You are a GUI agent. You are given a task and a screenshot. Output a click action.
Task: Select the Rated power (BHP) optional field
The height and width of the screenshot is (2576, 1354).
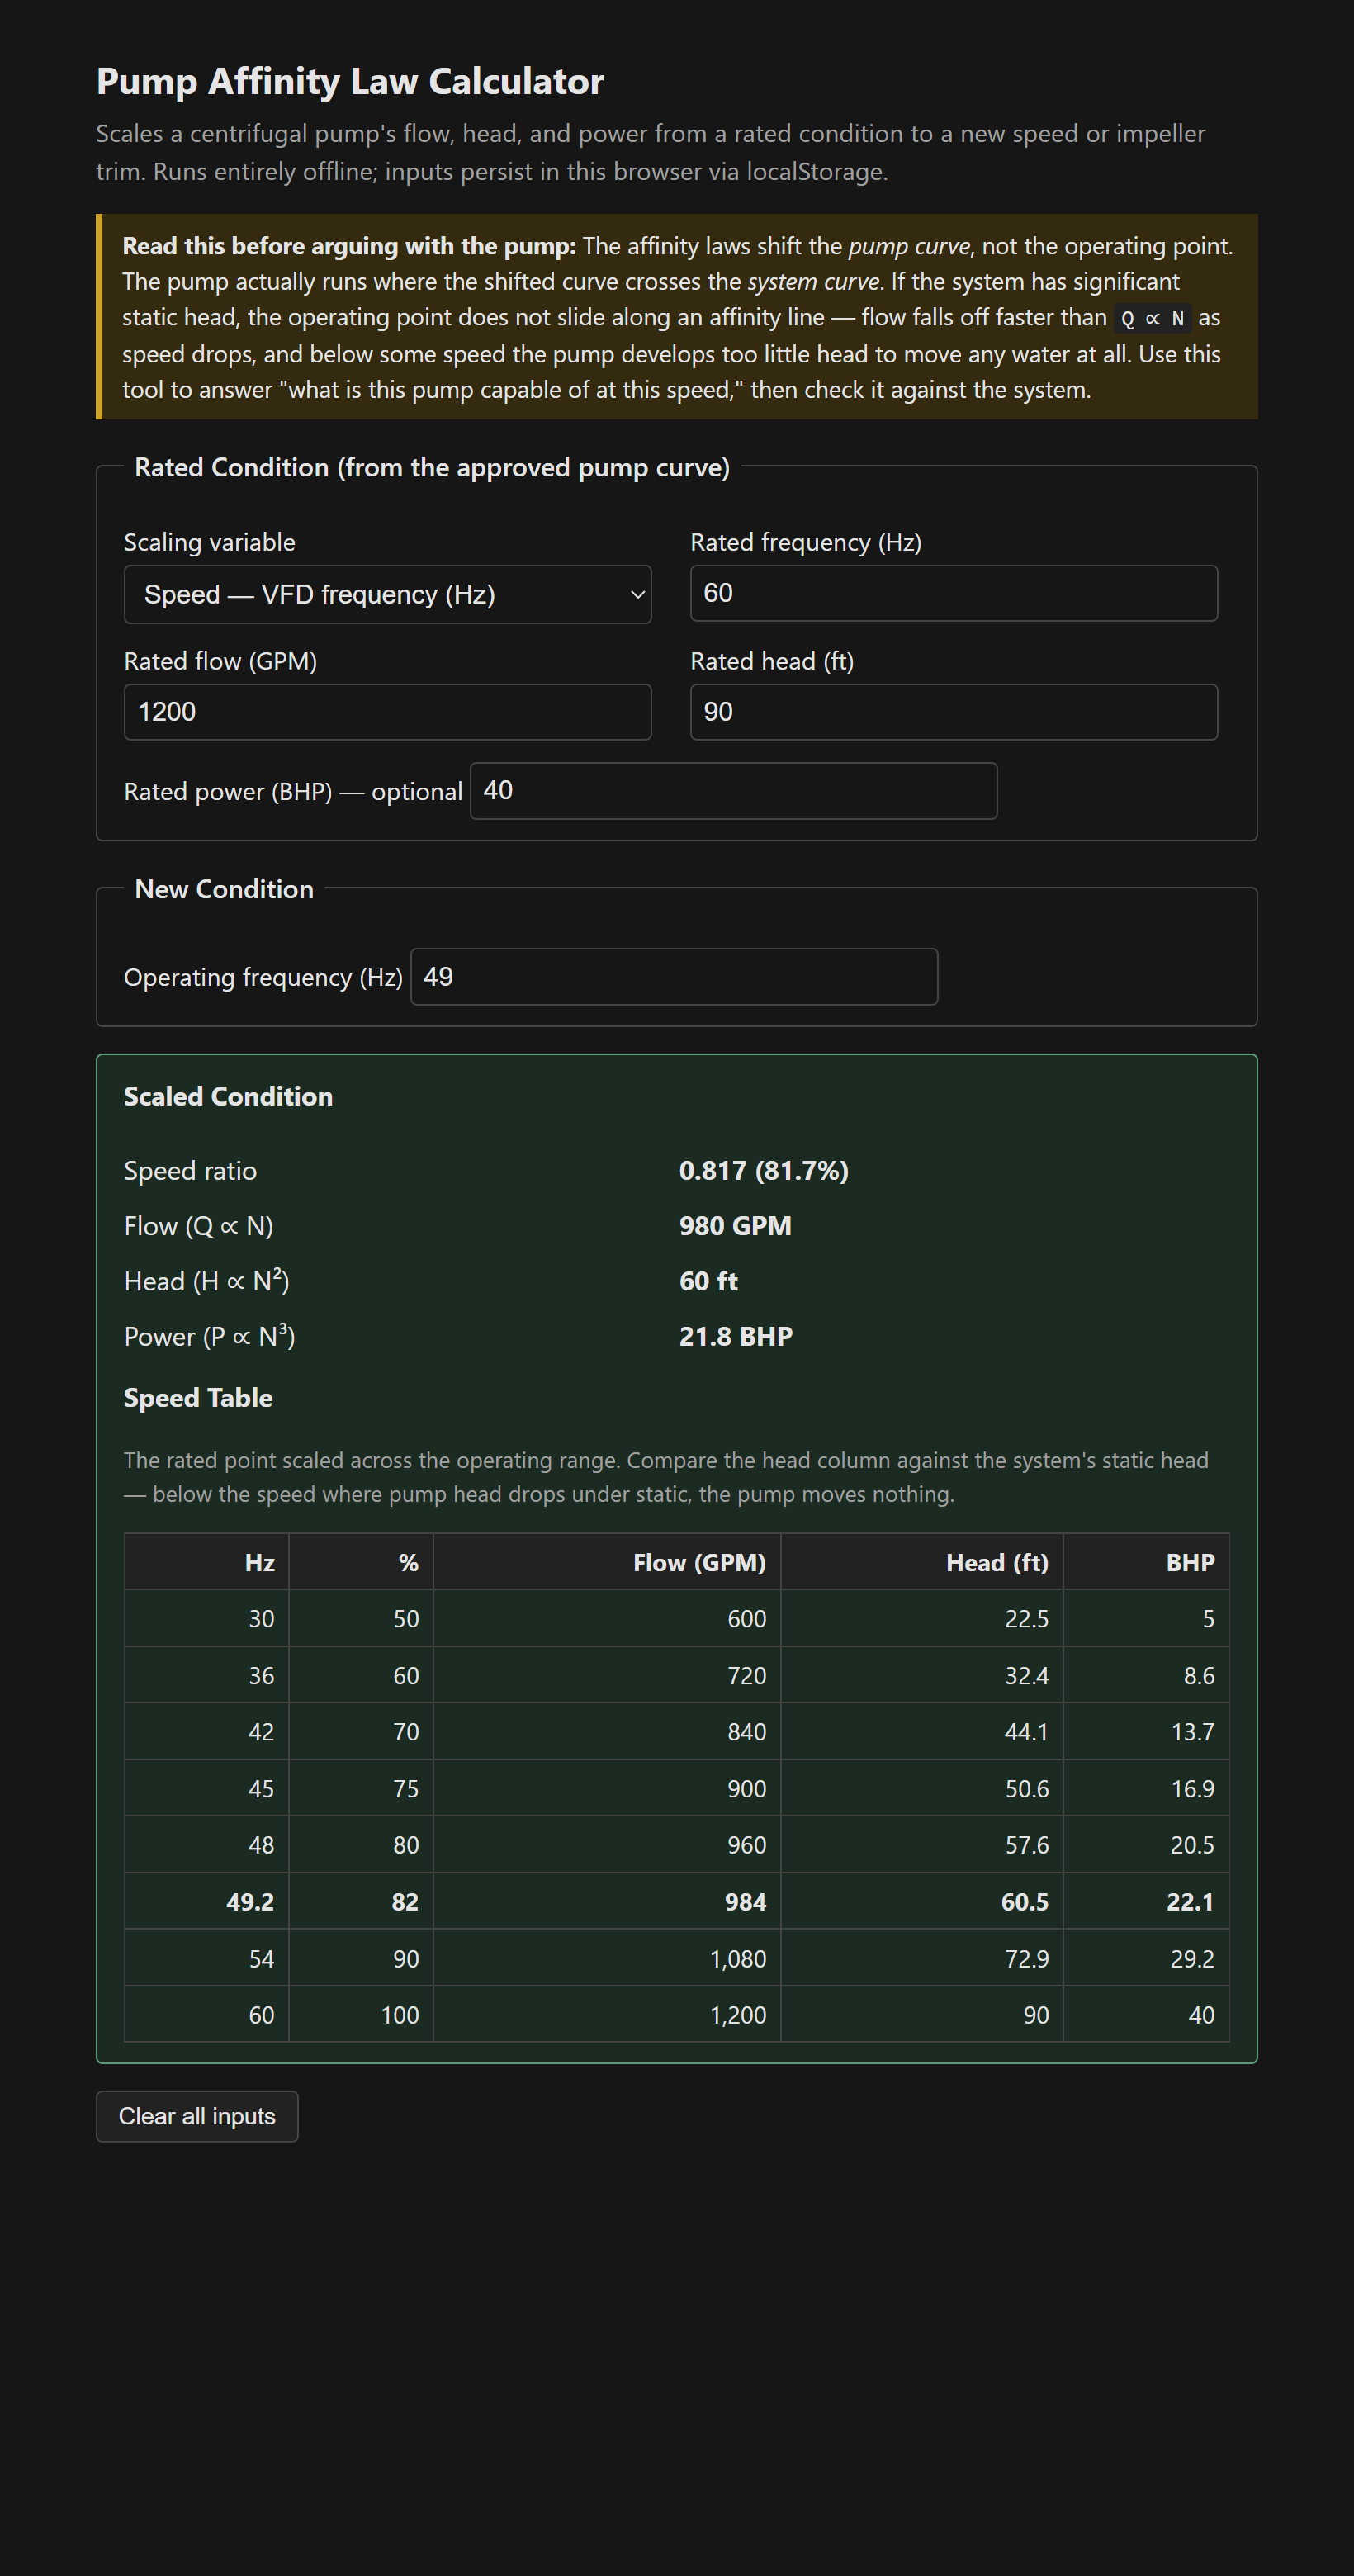click(733, 791)
